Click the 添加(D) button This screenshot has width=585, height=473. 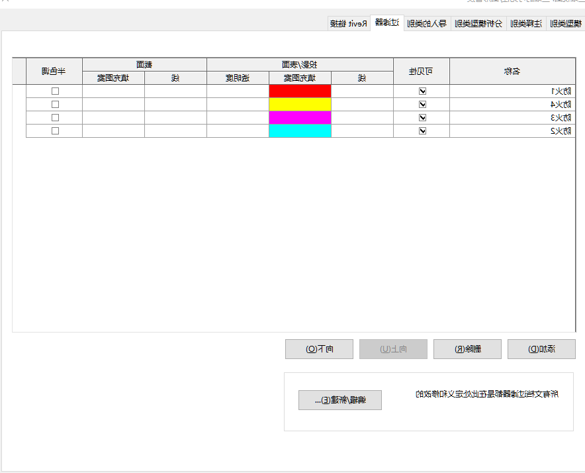541,349
